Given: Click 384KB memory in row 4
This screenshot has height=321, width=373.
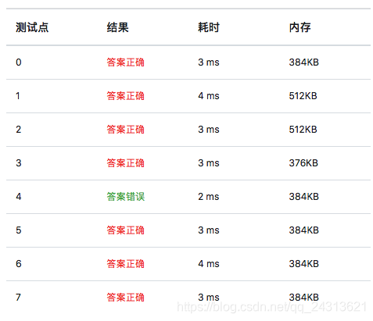Looking at the screenshot, I should pos(304,197).
